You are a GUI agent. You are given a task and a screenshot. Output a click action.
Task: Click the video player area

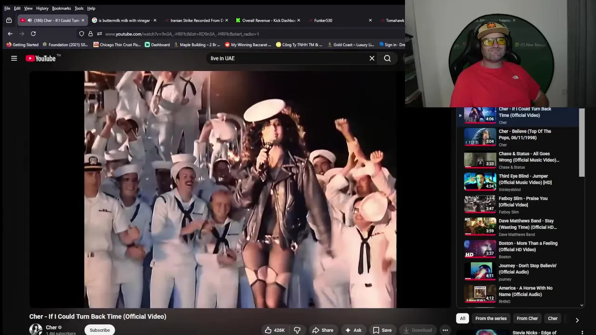click(240, 189)
